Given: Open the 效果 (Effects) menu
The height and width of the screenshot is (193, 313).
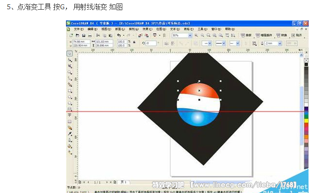Looking at the screenshot, I should [x=148, y=29].
